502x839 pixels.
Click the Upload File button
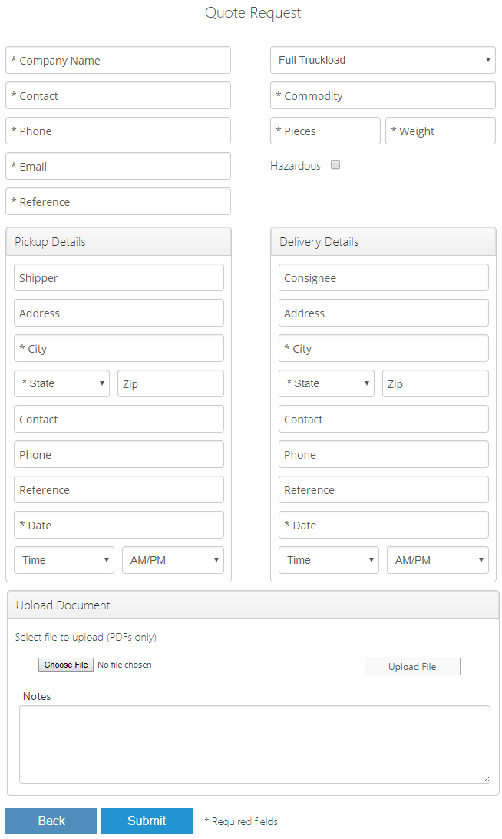click(412, 667)
